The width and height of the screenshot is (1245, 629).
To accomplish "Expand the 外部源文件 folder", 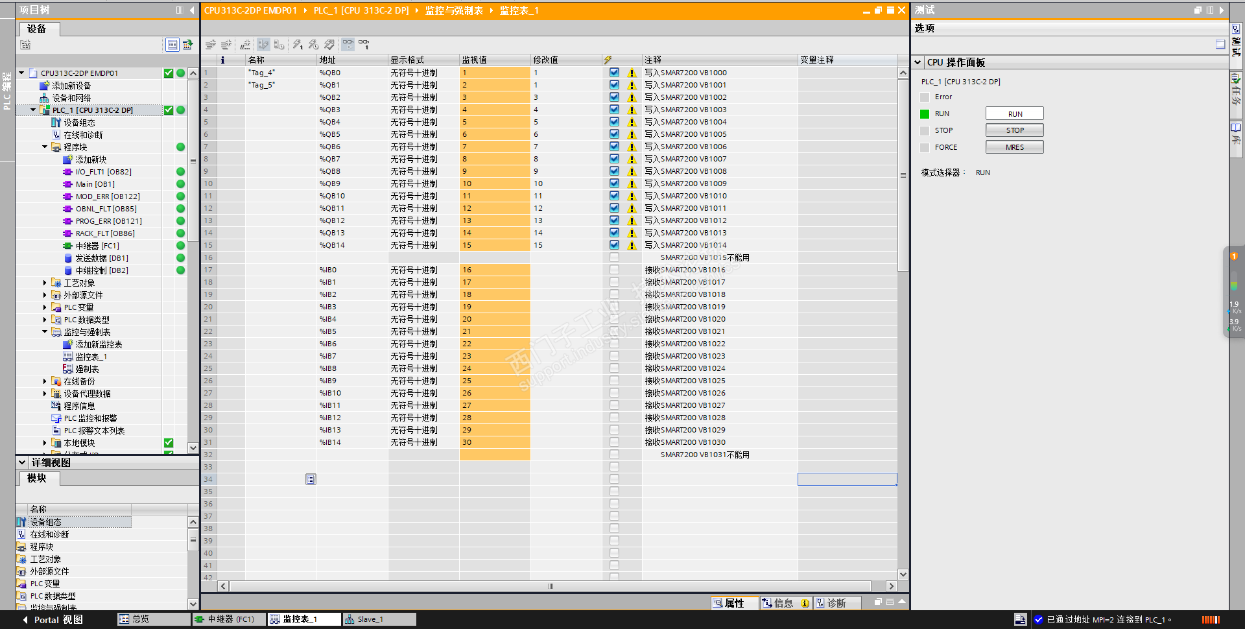I will (x=45, y=295).
